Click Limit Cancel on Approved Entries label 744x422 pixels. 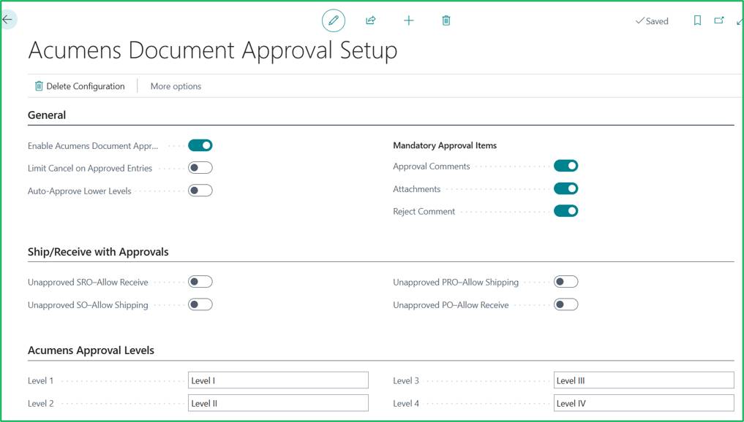pyautogui.click(x=90, y=168)
